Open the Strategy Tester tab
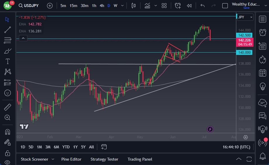269x165 pixels. pyautogui.click(x=104, y=159)
